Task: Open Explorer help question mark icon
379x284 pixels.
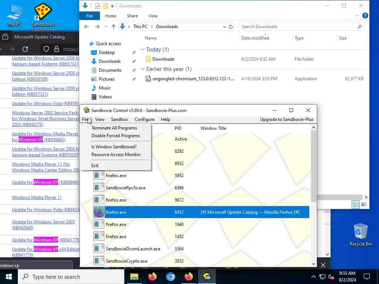Action: [365, 16]
